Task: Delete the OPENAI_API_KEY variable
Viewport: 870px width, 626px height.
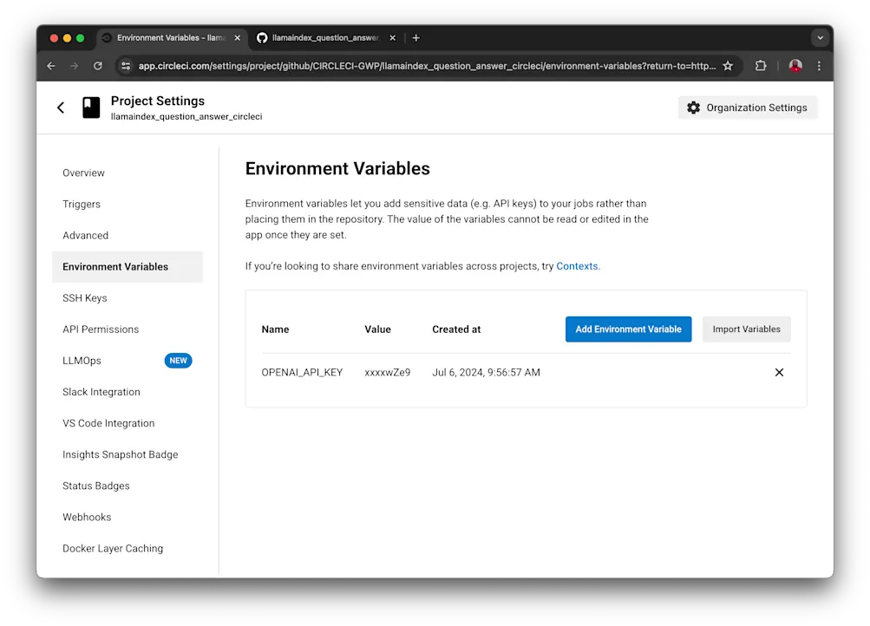Action: point(778,372)
